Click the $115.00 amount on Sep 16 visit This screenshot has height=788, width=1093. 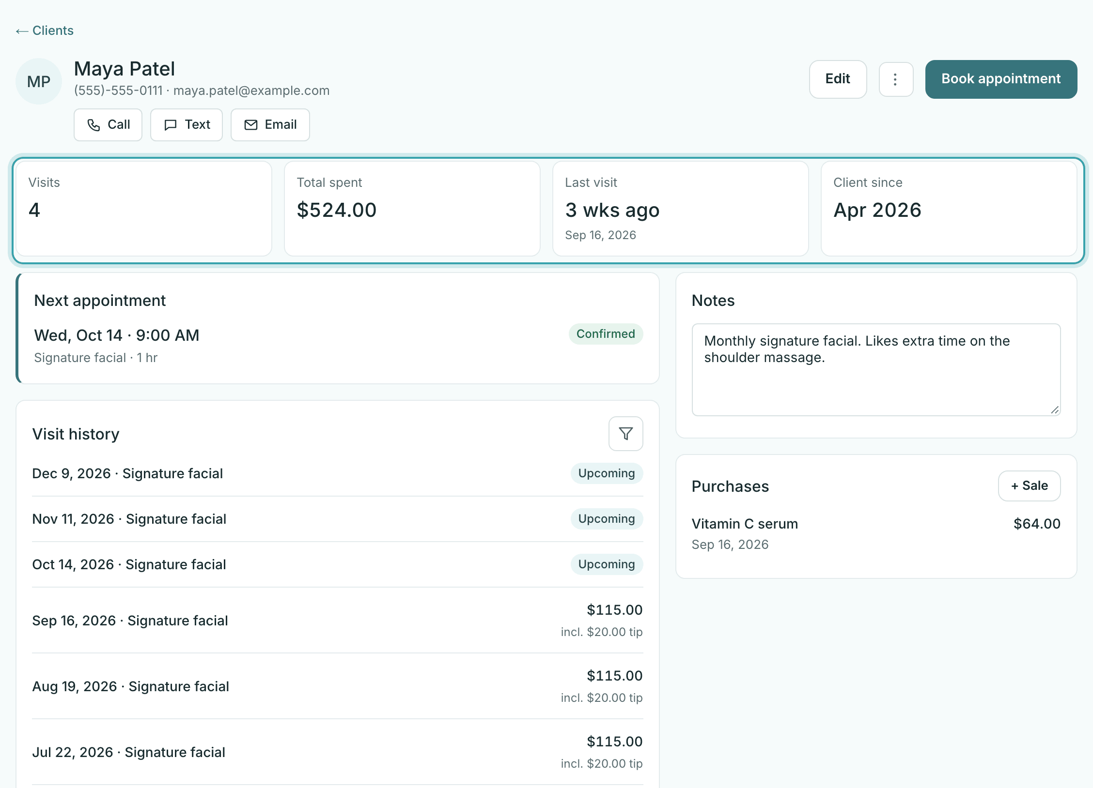614,610
